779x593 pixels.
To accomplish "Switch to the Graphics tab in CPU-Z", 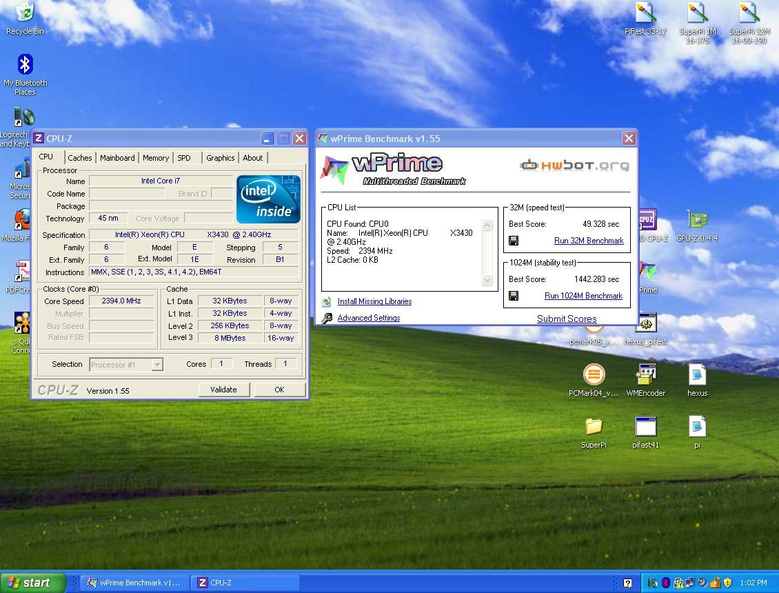I will [220, 158].
